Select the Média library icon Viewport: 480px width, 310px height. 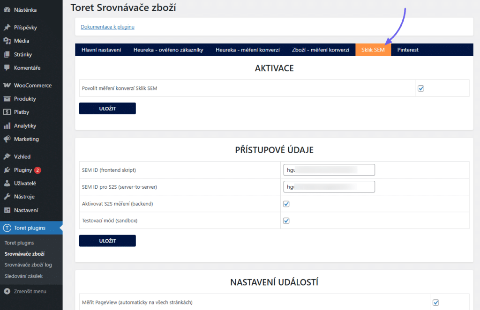(6, 41)
